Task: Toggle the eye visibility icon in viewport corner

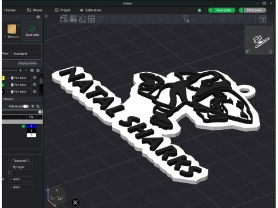Action: [x=46, y=16]
